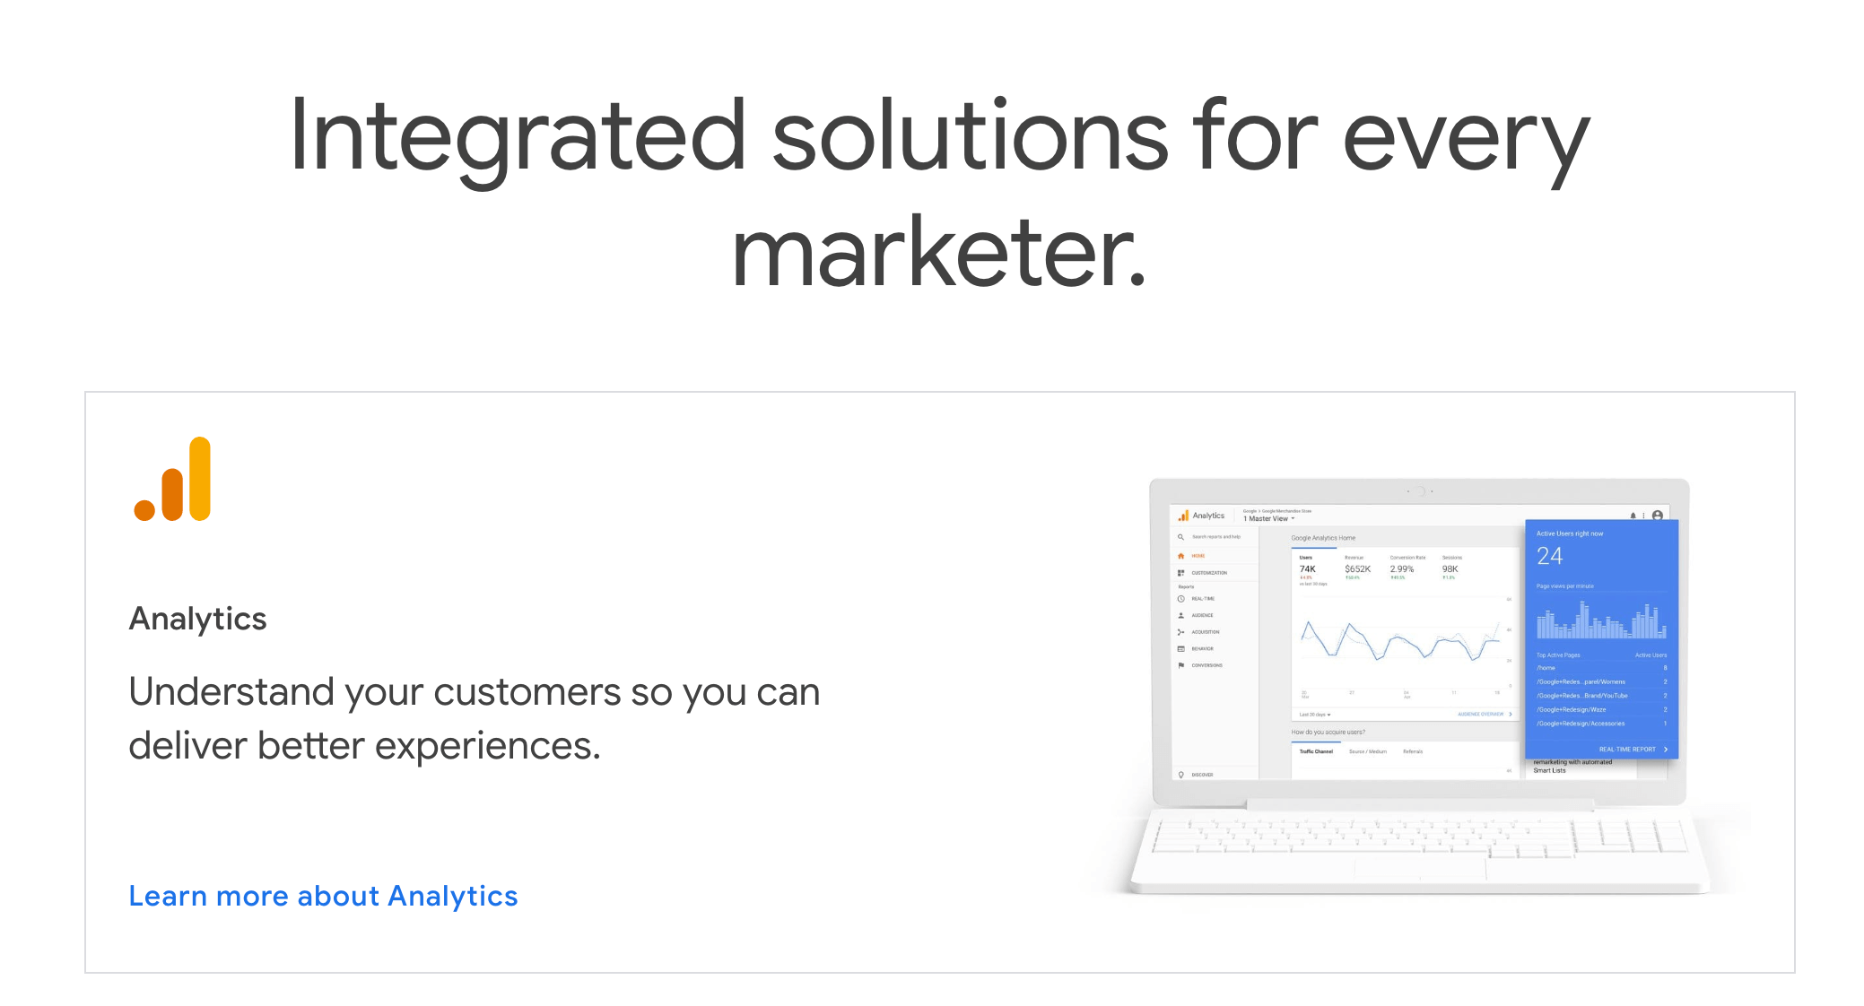
Task: Click the Real-Time Report link on blue card
Action: (x=1633, y=750)
